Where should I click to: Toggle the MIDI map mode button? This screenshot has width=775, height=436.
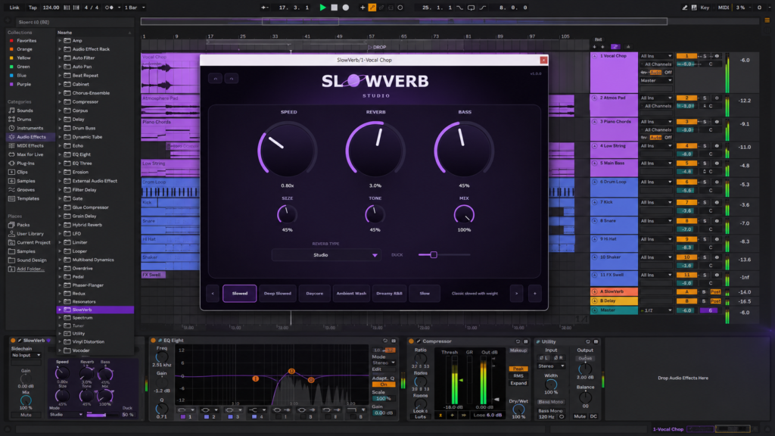(723, 8)
